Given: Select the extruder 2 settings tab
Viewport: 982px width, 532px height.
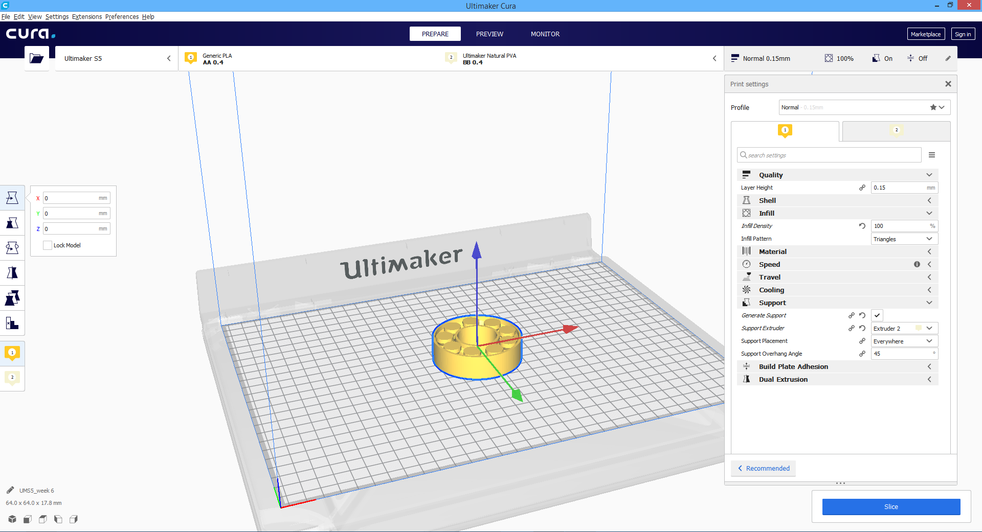Looking at the screenshot, I should pyautogui.click(x=896, y=131).
